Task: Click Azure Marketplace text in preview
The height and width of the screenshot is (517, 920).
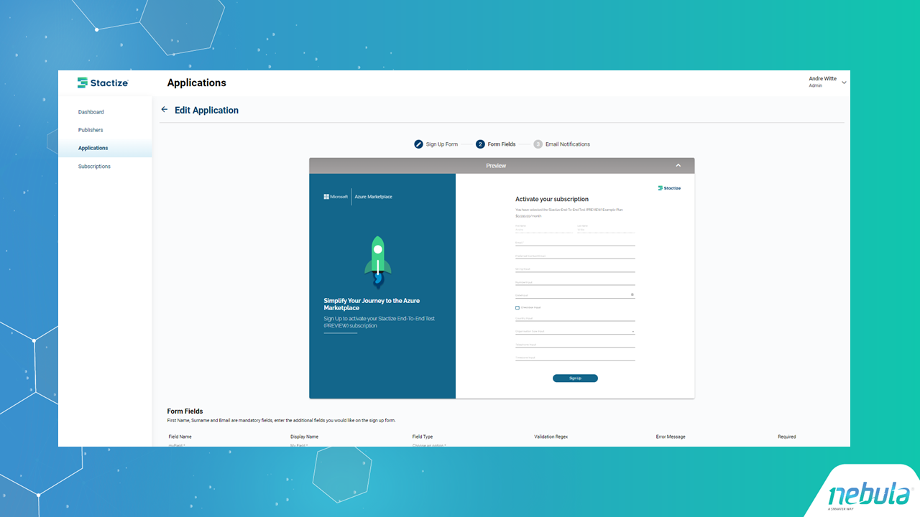Action: (374, 197)
